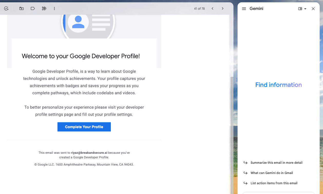Viewport: 323px width, 194px height.
Task: Click the Find information heading in Gemini
Action: click(x=279, y=85)
